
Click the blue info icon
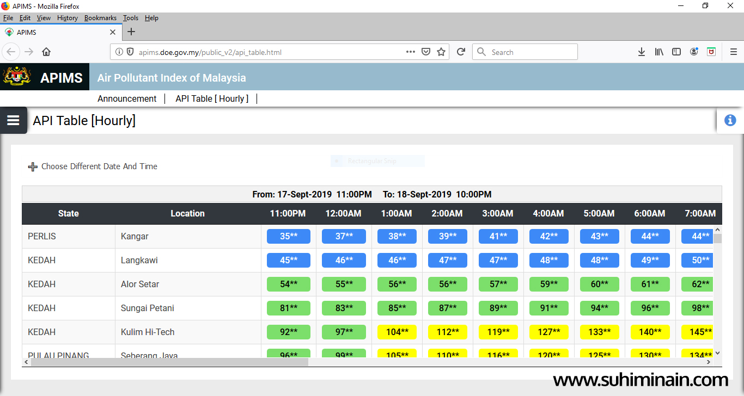coord(730,120)
